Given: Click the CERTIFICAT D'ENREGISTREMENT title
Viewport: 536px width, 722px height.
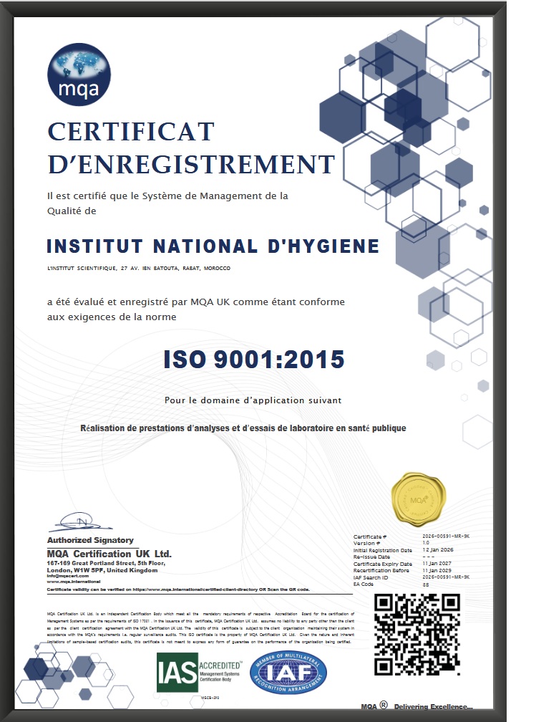Looking at the screenshot, I should pos(190,148).
